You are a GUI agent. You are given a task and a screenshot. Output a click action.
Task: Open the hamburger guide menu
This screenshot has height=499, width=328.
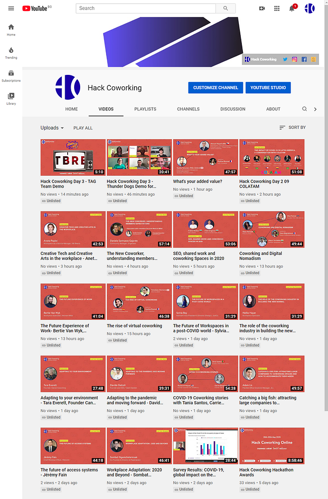click(x=11, y=8)
